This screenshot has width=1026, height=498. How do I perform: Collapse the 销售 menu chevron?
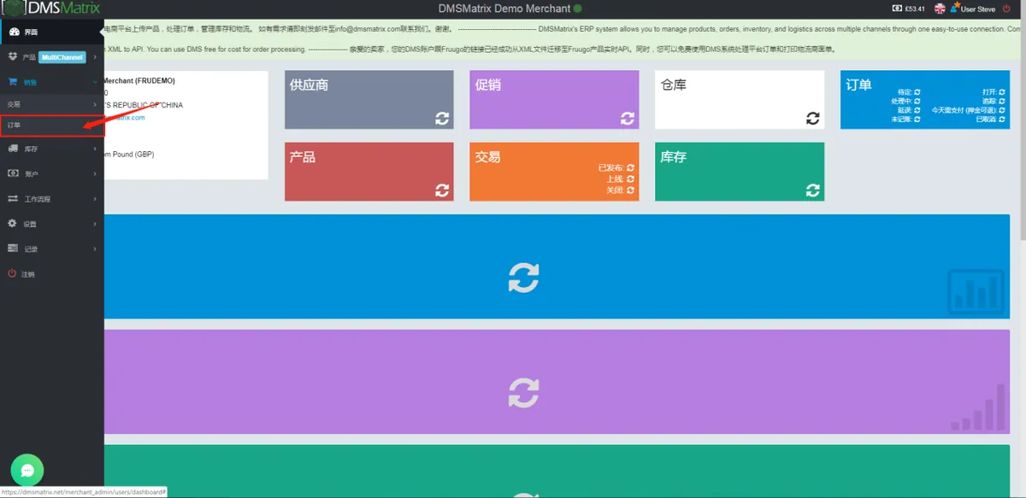[95, 82]
